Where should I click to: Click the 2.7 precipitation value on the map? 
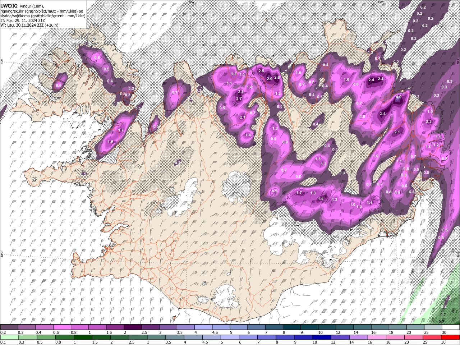[x=239, y=98]
